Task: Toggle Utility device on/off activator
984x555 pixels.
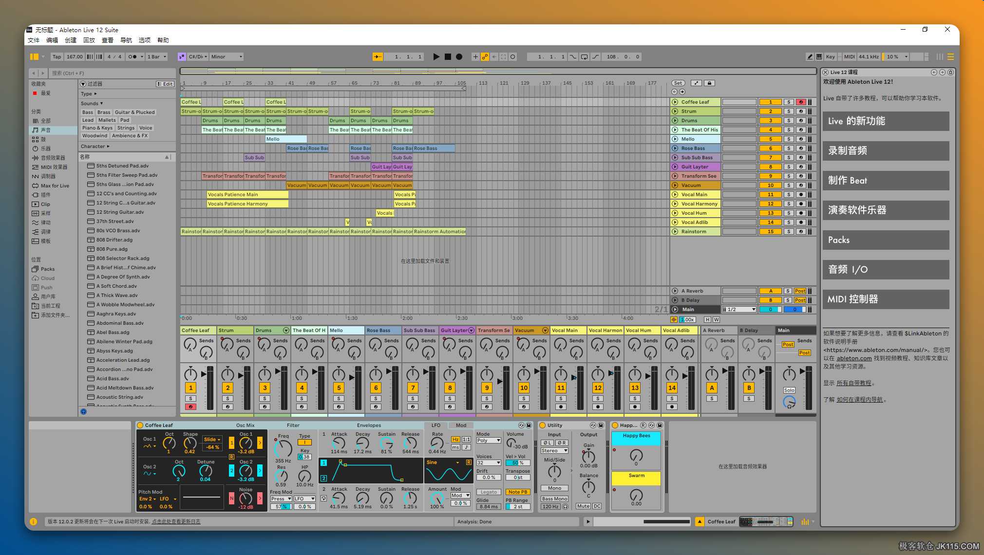Action: click(542, 425)
